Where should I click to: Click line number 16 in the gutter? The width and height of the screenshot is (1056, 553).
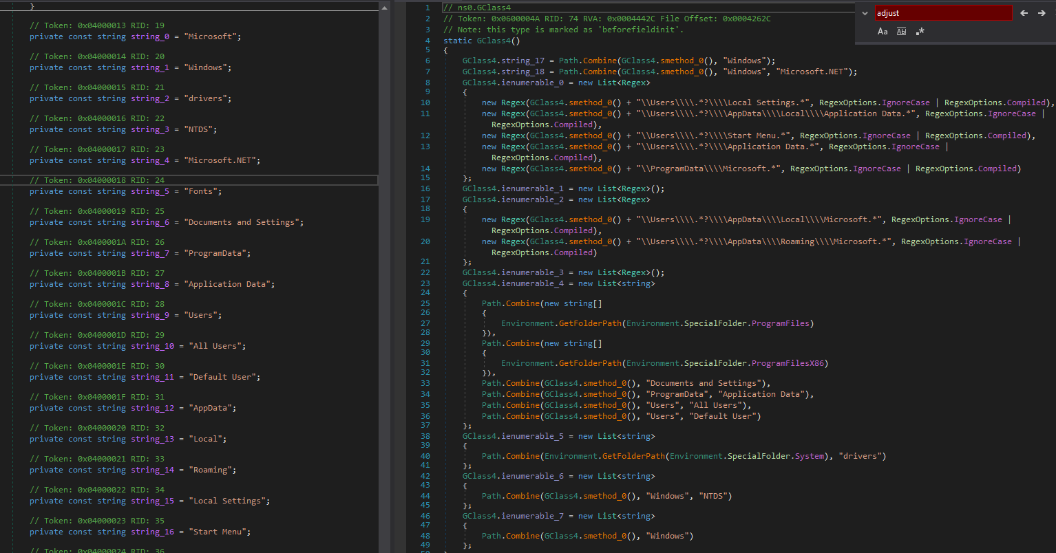click(x=425, y=188)
